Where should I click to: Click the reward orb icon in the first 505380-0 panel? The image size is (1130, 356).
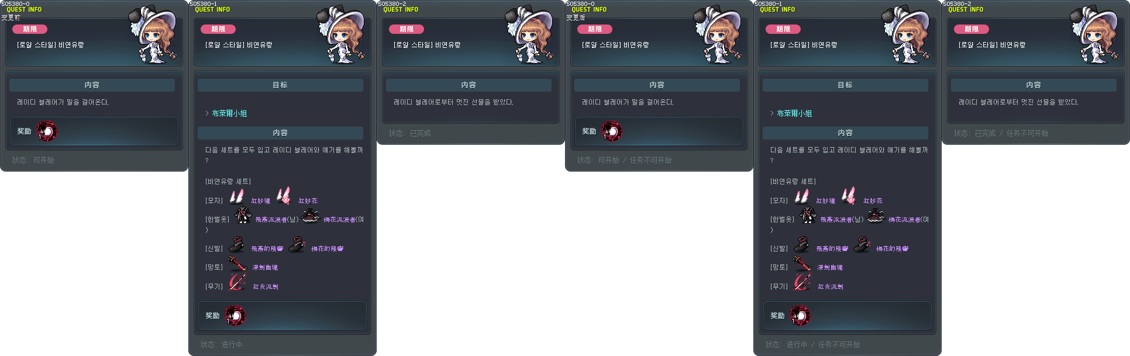point(47,131)
